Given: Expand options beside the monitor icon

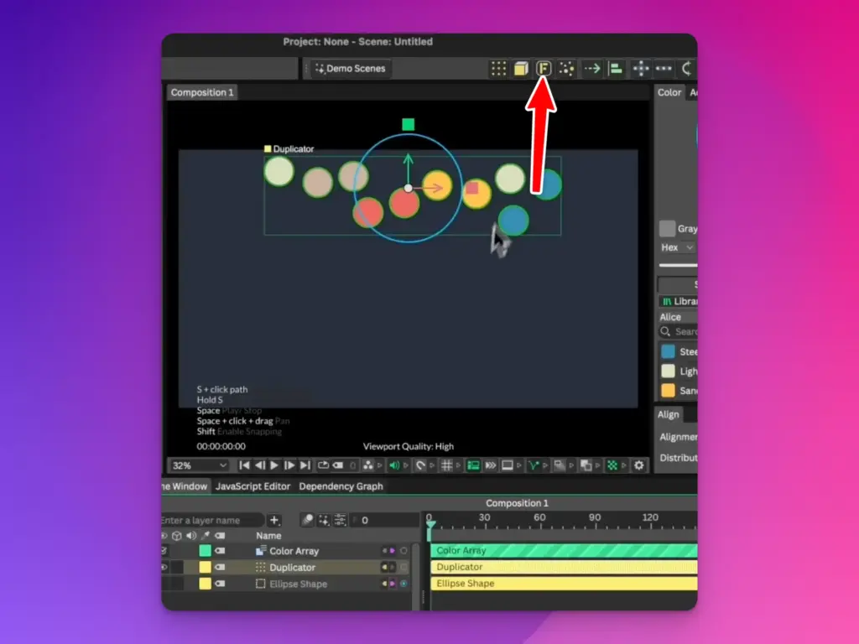Looking at the screenshot, I should coord(518,465).
